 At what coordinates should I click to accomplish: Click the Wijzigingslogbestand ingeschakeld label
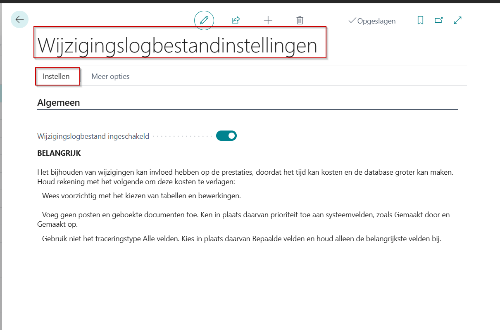tap(93, 136)
